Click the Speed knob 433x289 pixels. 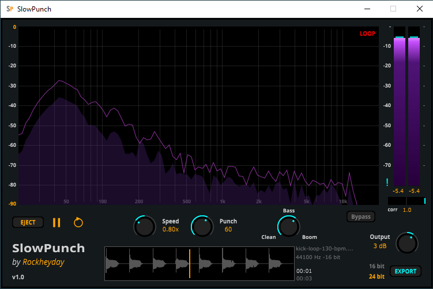tap(144, 226)
